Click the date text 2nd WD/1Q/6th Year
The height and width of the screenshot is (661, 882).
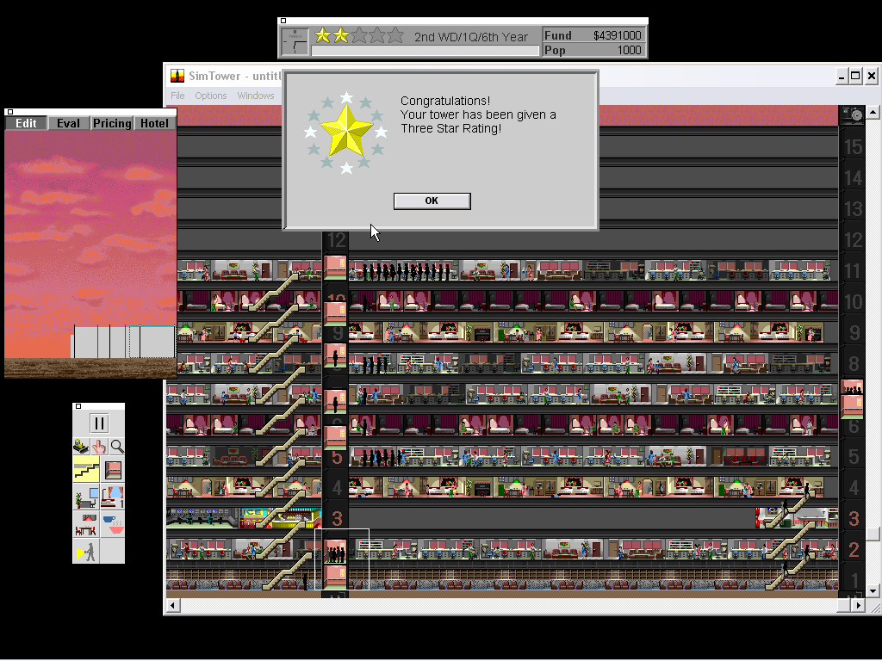click(x=471, y=37)
